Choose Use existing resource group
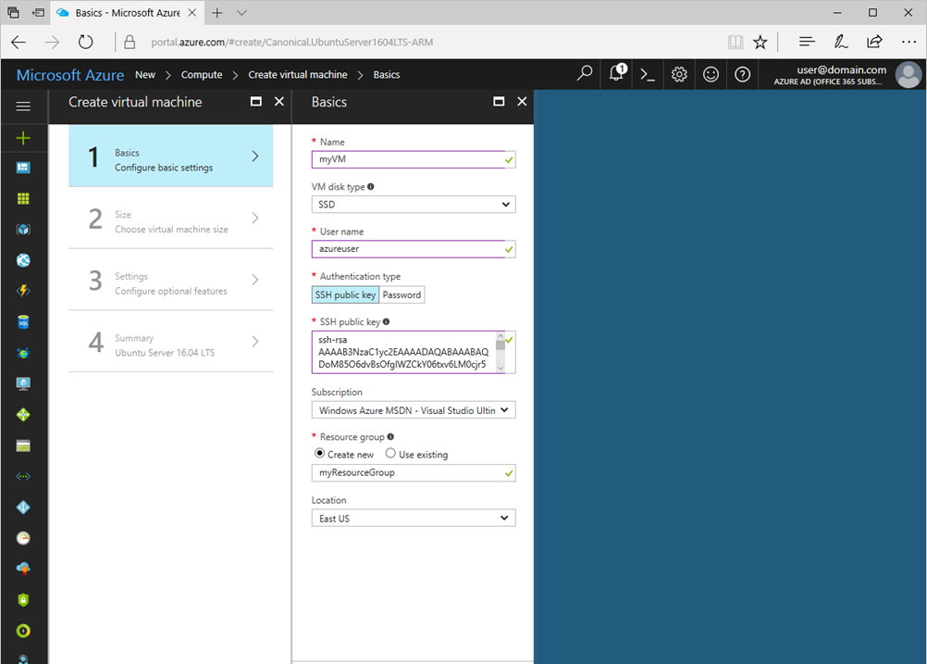This screenshot has height=664, width=927. (x=390, y=454)
